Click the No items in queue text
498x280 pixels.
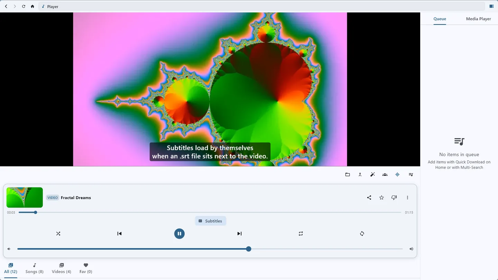[459, 155]
